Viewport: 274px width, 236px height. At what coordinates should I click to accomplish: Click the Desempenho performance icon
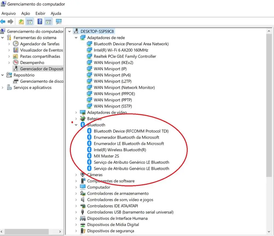16,62
